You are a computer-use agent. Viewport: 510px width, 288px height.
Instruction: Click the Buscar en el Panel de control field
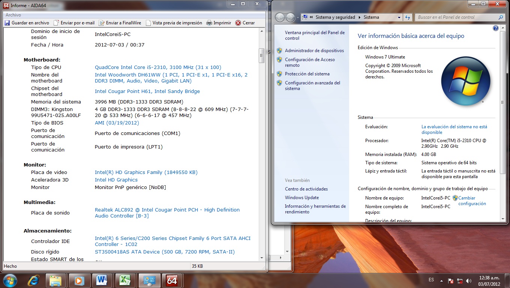tap(457, 17)
